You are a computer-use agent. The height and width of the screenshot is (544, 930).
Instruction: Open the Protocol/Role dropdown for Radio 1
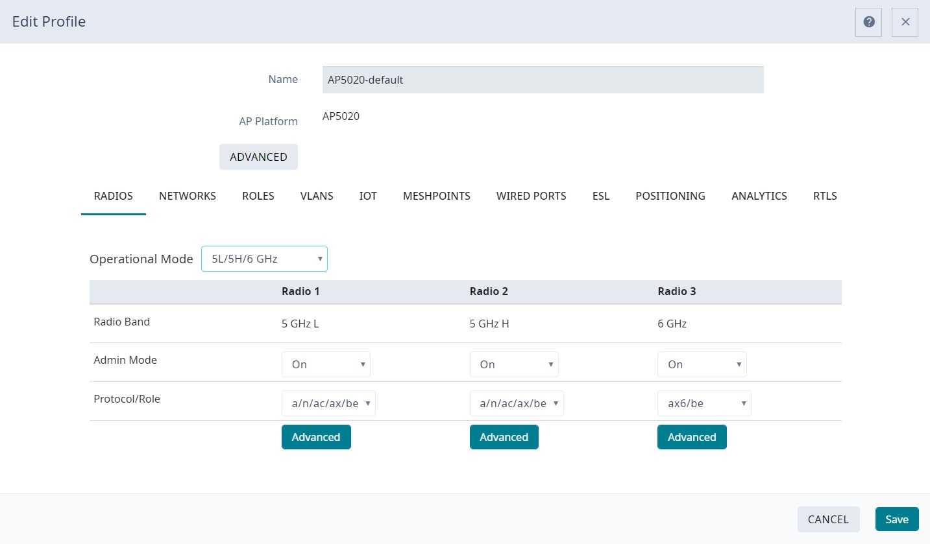click(328, 403)
